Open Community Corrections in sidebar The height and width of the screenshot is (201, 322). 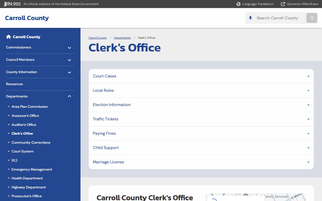point(31,142)
